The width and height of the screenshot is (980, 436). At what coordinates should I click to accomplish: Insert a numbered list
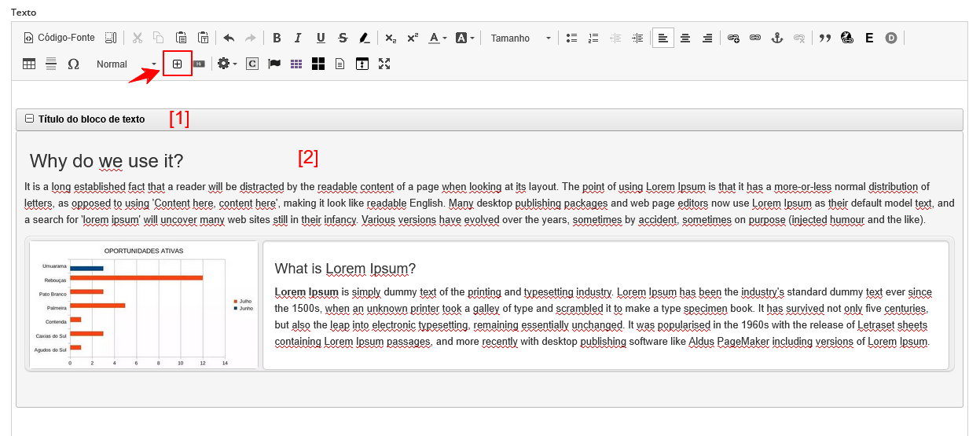coord(594,38)
